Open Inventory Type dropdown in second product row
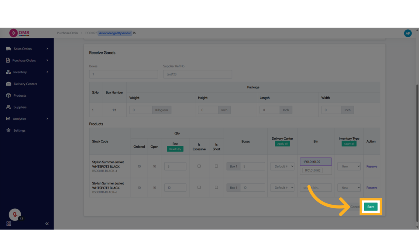 pyautogui.click(x=349, y=188)
